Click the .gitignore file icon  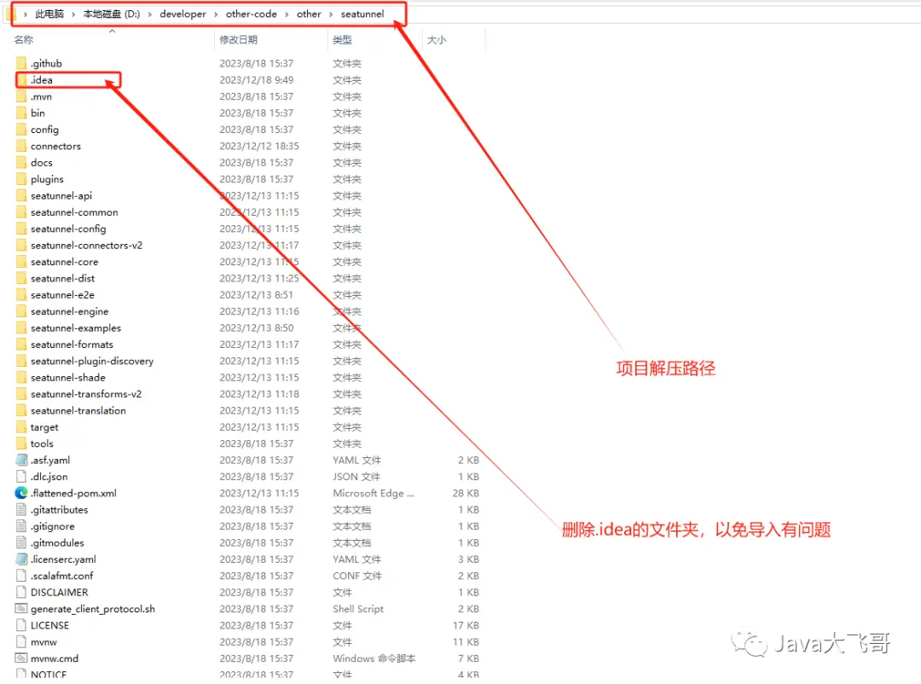click(21, 526)
